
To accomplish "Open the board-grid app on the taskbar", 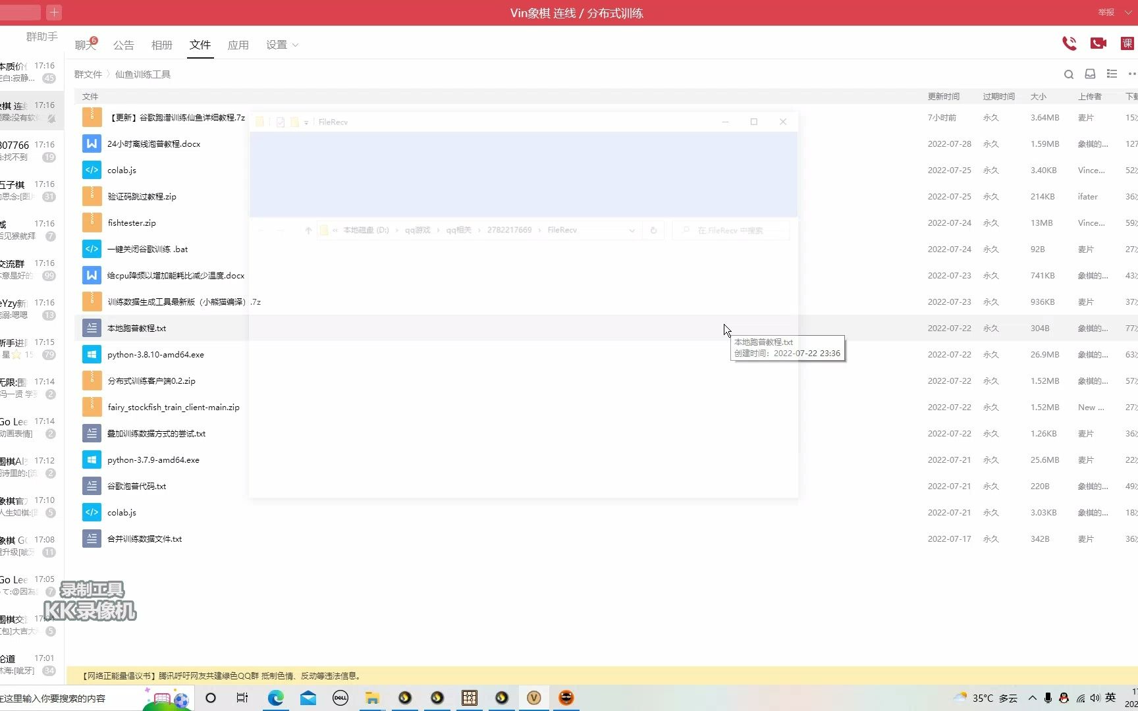I will [470, 698].
